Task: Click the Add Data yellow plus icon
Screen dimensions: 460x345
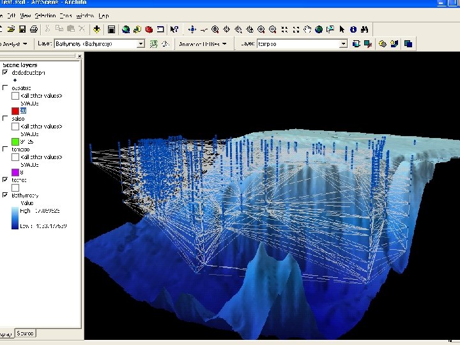Action: pos(97,29)
